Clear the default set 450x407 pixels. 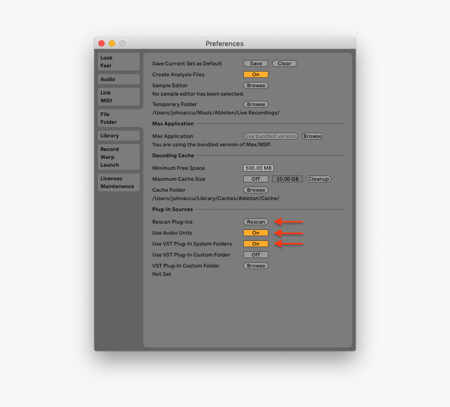(284, 63)
